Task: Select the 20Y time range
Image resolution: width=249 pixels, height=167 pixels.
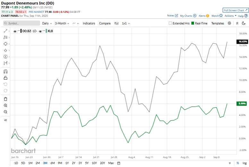Action: tap(102, 163)
